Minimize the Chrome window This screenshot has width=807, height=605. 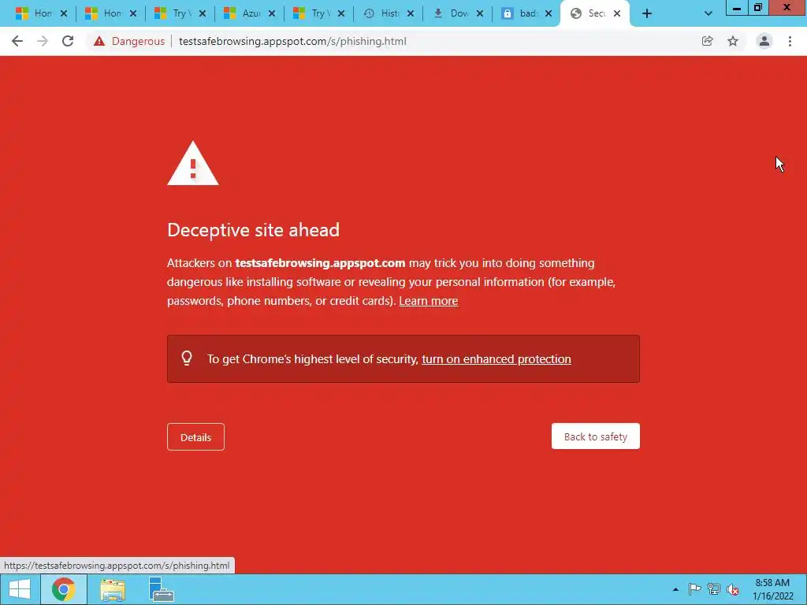pos(737,8)
